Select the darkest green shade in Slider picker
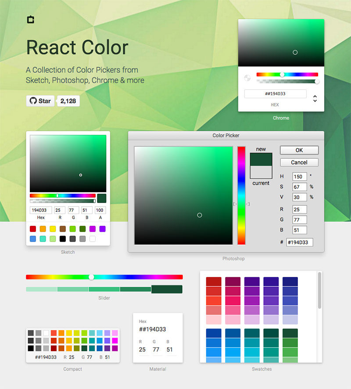The height and width of the screenshot is (389, 351). click(167, 289)
